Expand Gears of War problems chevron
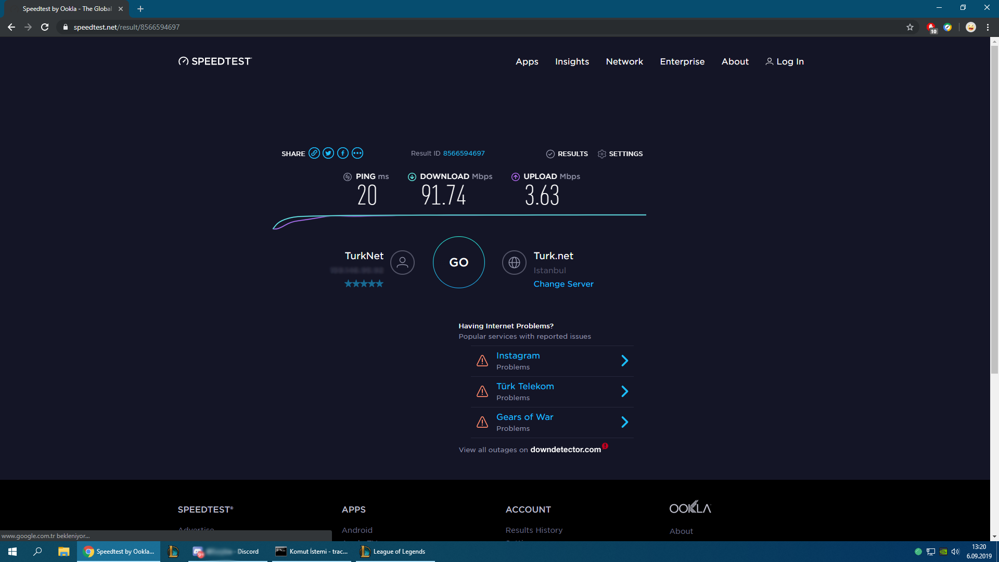Screen dimensions: 999x562 point(625,422)
